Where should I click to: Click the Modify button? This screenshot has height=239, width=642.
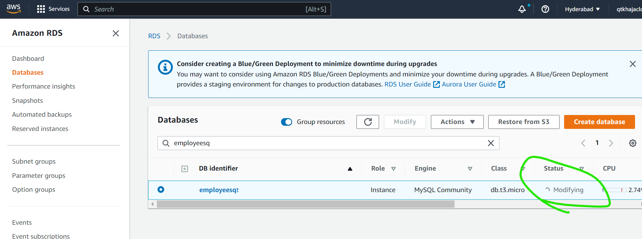coord(405,122)
